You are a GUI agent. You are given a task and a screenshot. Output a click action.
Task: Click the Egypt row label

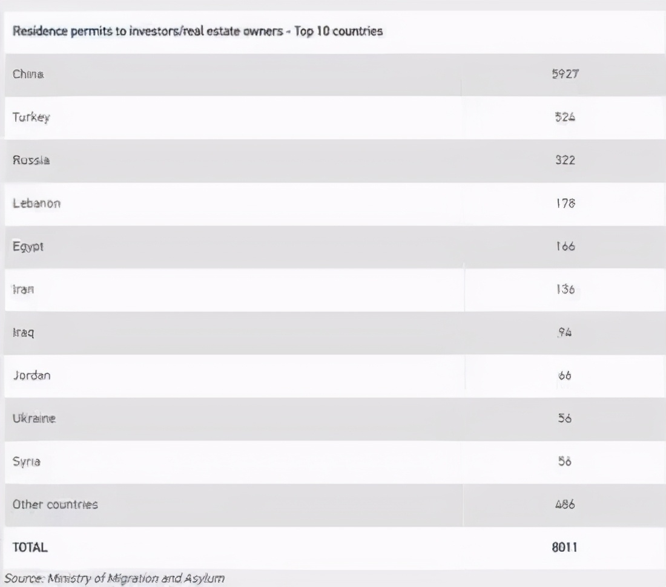[28, 247]
